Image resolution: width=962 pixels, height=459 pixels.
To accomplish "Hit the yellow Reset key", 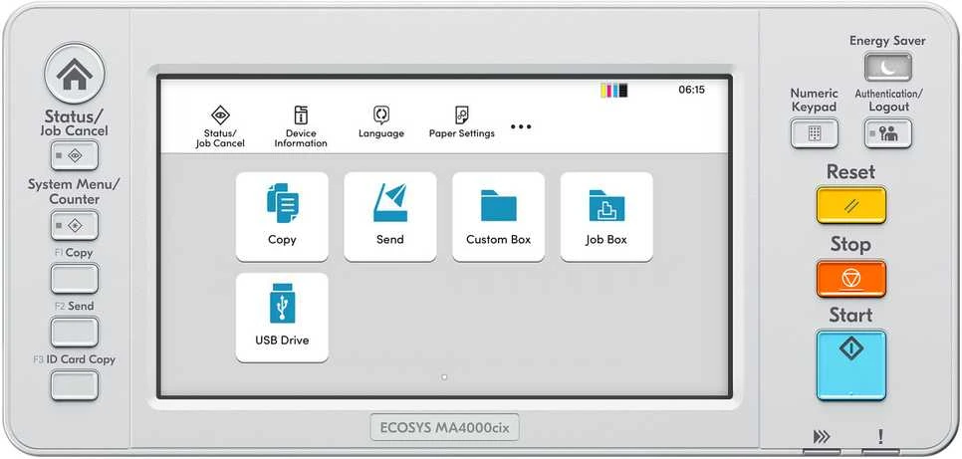I will tap(850, 205).
